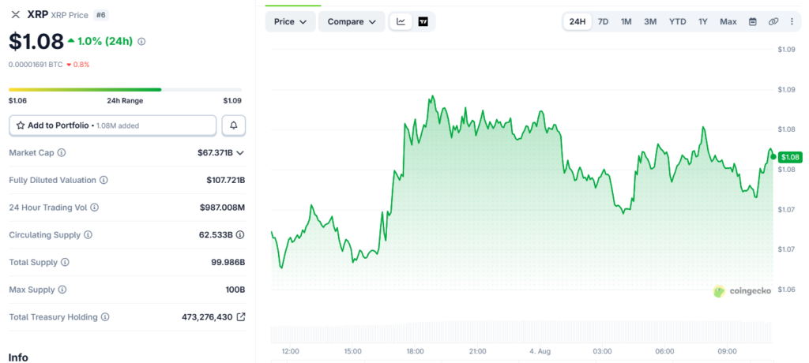809x363 pixels.
Task: Open treasury holdings external link icon
Action: 241,316
